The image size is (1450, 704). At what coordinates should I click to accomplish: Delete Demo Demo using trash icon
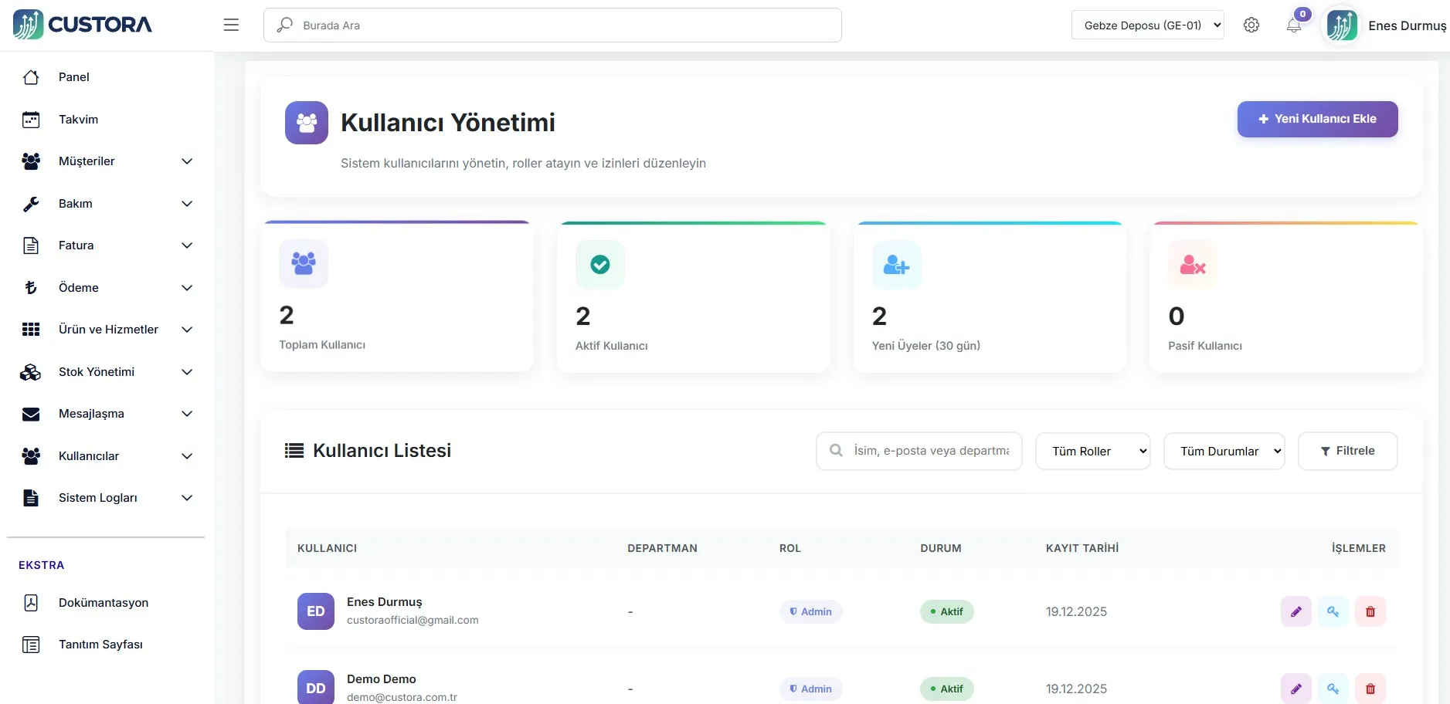click(1370, 689)
